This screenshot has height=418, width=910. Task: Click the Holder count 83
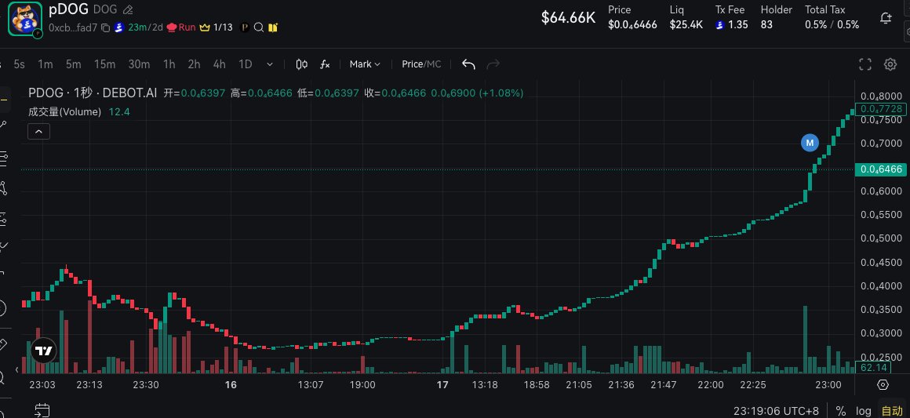pos(766,25)
